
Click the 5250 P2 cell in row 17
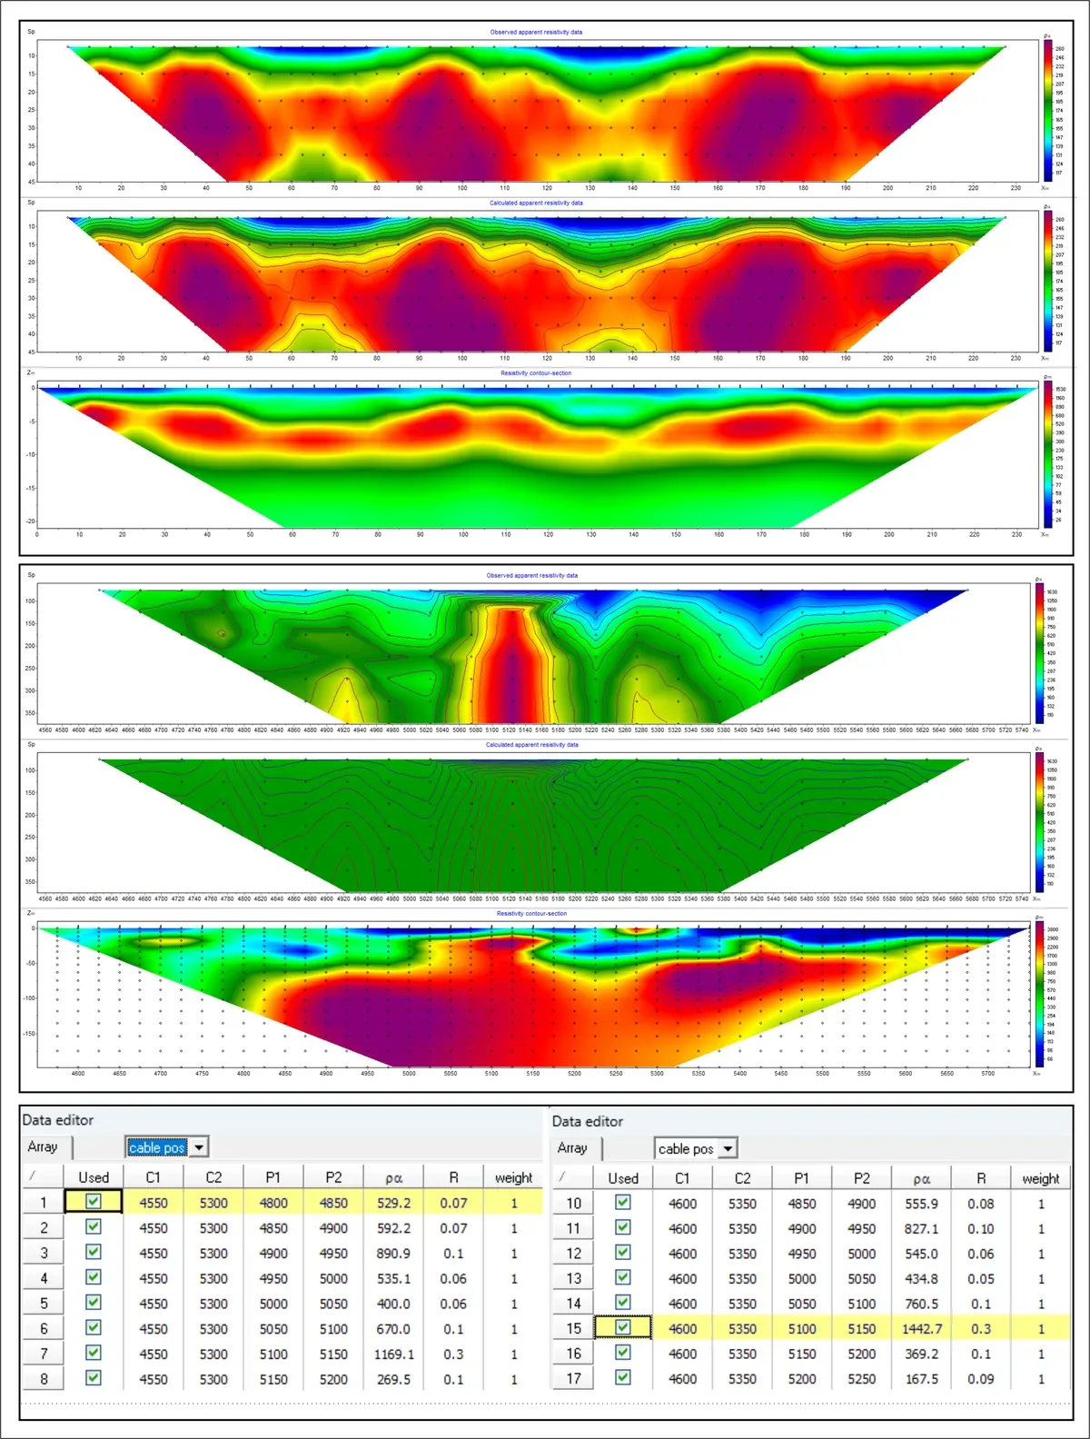861,1378
